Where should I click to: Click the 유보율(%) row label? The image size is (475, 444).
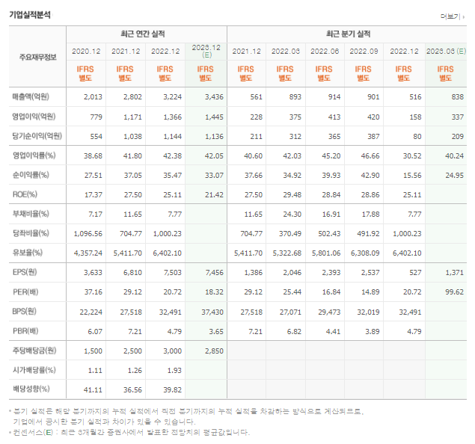27,253
